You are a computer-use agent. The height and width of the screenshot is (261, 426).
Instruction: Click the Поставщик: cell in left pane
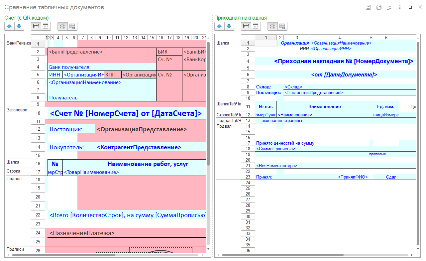(x=72, y=129)
